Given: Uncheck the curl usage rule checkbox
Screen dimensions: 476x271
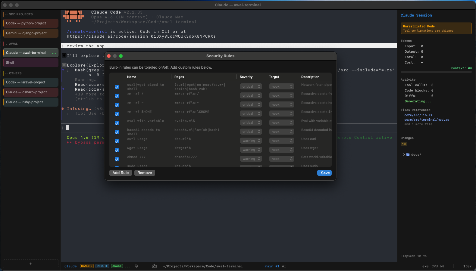Looking at the screenshot, I should tap(117, 141).
